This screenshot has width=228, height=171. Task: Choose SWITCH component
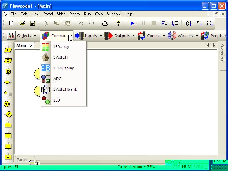[63, 57]
